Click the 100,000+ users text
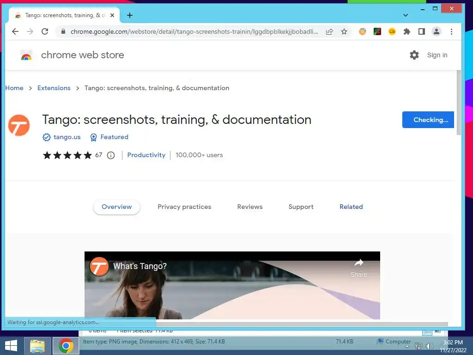The height and width of the screenshot is (355, 473). click(x=199, y=155)
